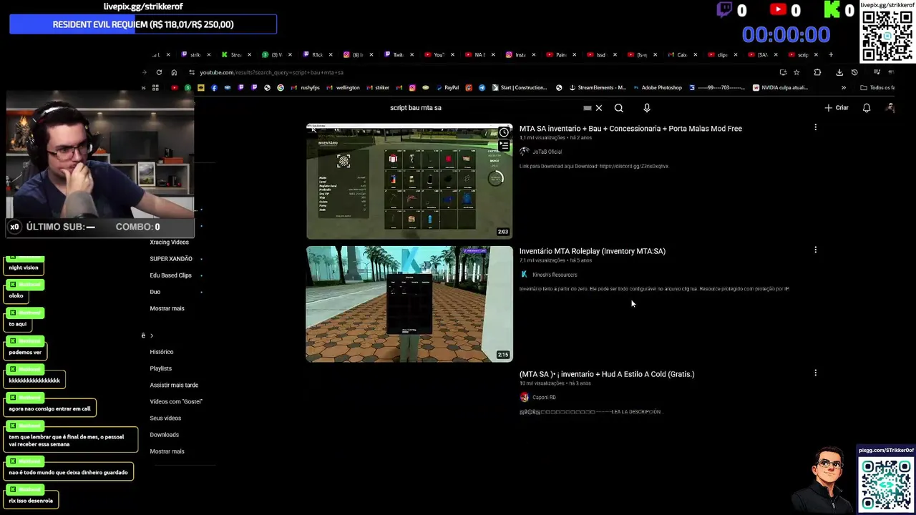Viewport: 916px width, 515px height.
Task: Open Downloads in sidebar
Action: point(164,435)
